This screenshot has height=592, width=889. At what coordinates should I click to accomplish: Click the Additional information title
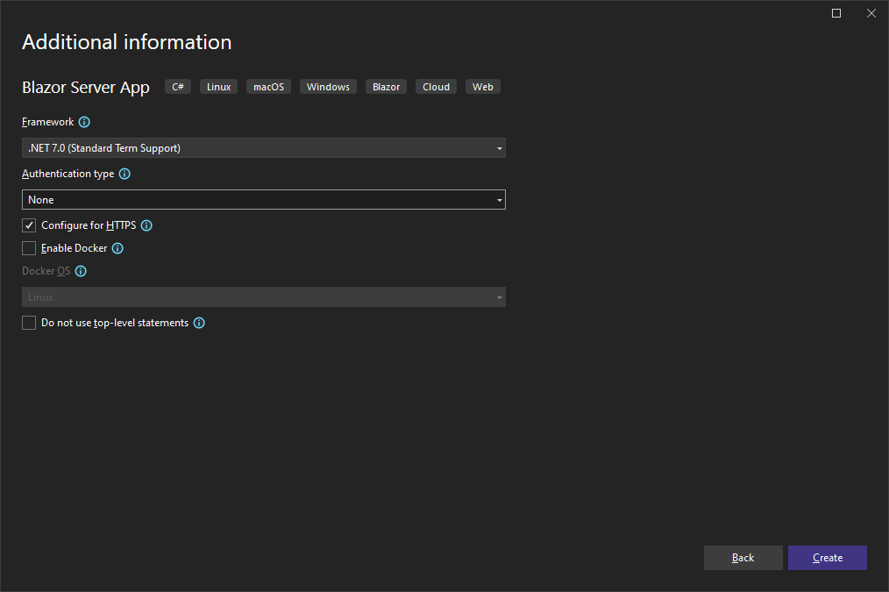click(x=127, y=42)
